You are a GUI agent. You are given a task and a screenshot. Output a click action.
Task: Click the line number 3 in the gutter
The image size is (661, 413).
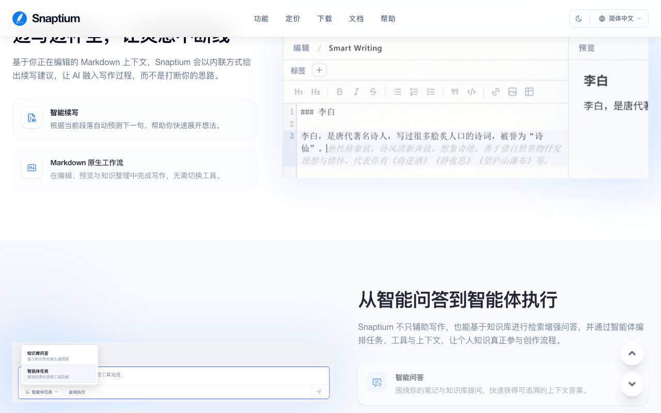click(292, 136)
